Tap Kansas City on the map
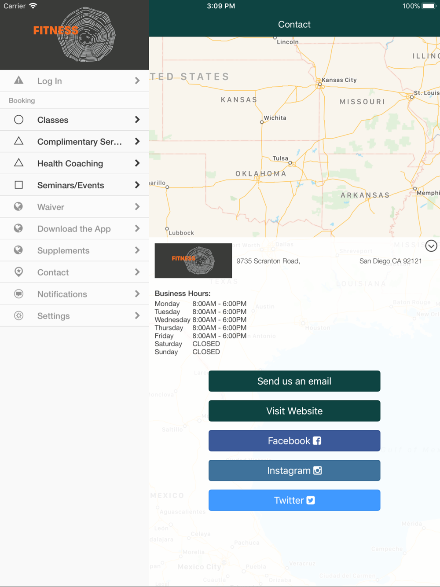 point(339,80)
